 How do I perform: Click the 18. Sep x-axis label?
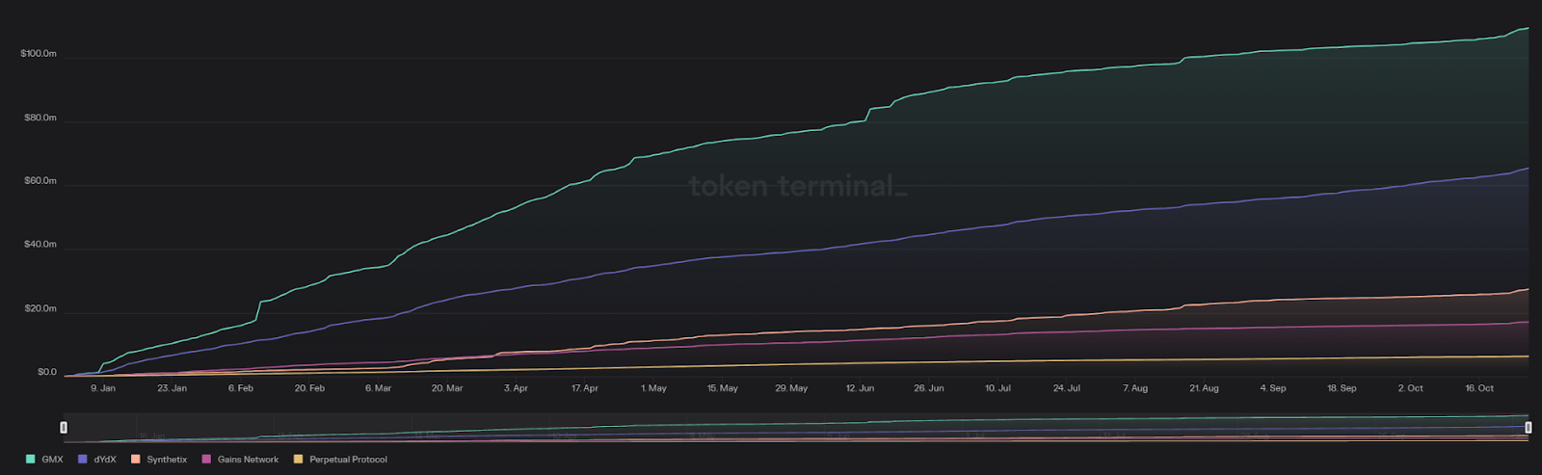click(x=1342, y=388)
